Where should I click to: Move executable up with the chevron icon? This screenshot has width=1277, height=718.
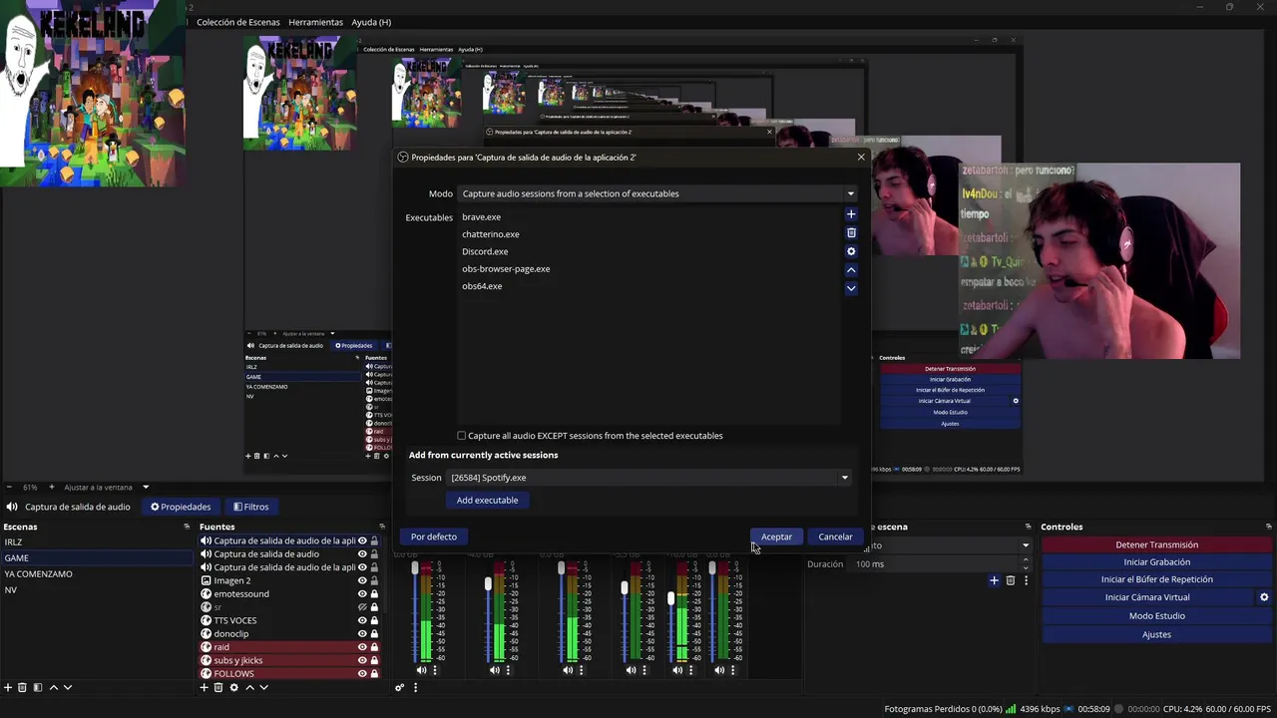point(851,269)
